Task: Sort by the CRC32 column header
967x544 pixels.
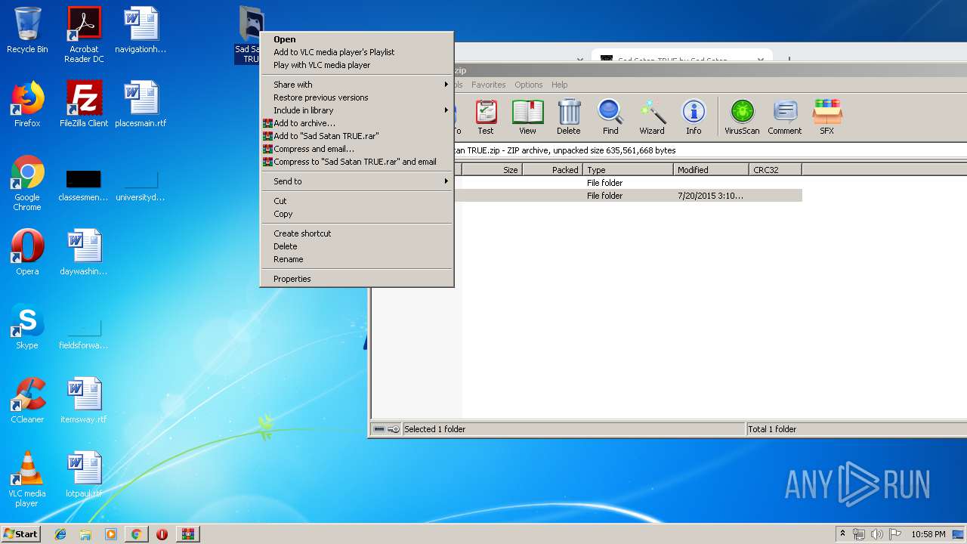Action: [x=775, y=170]
